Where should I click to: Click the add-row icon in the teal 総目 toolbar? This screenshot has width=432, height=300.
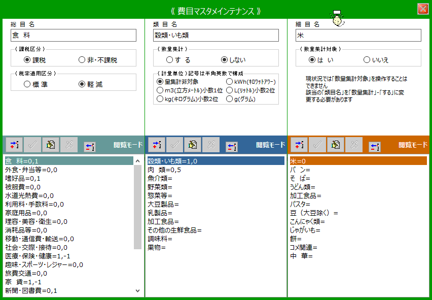click(x=14, y=145)
